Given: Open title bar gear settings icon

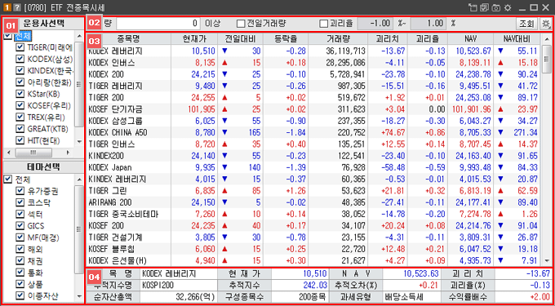Looking at the screenshot, I should coord(508,7).
